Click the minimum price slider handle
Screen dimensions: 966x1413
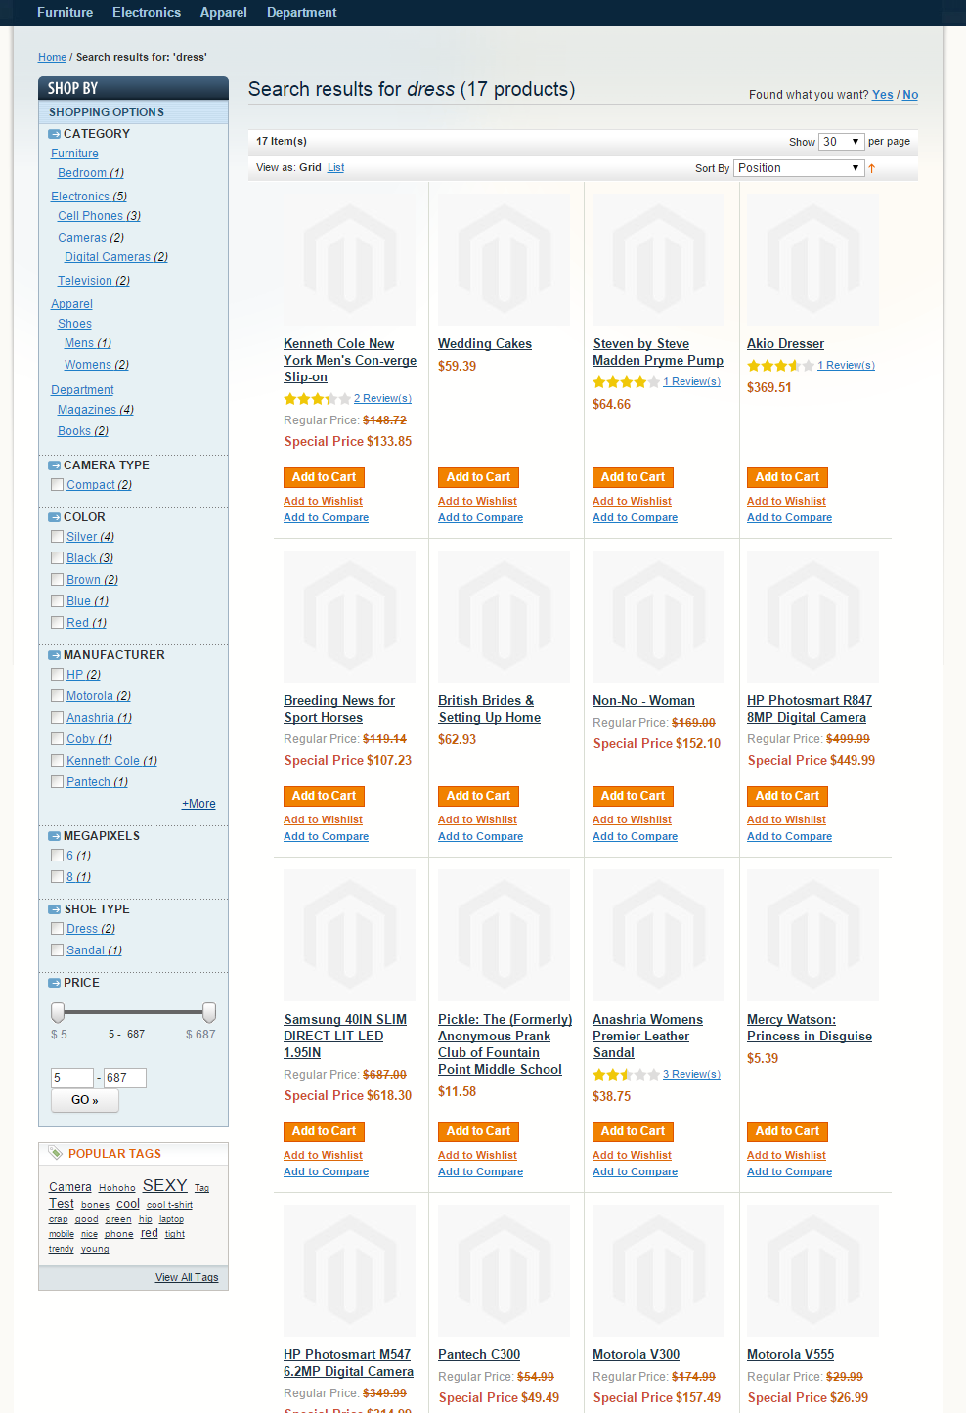click(x=58, y=1012)
